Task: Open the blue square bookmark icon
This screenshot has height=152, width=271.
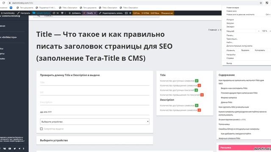Action: pyautogui.click(x=11, y=8)
